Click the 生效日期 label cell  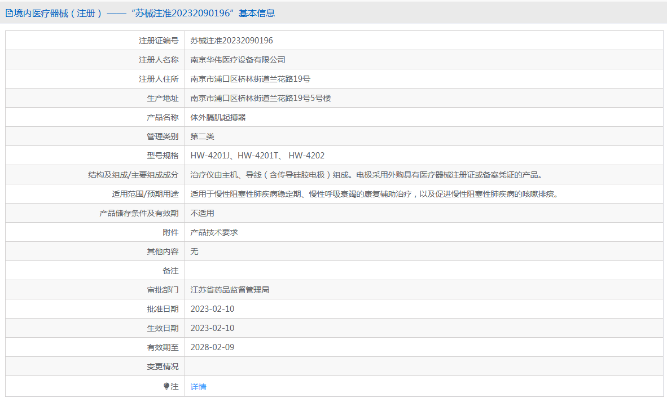[x=95, y=328]
